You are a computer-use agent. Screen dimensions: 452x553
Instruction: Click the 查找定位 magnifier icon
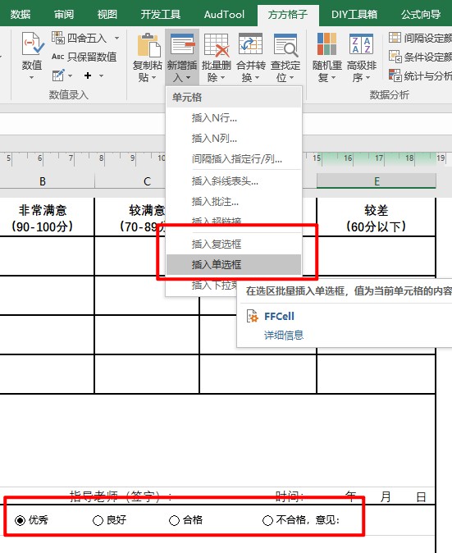(x=285, y=45)
